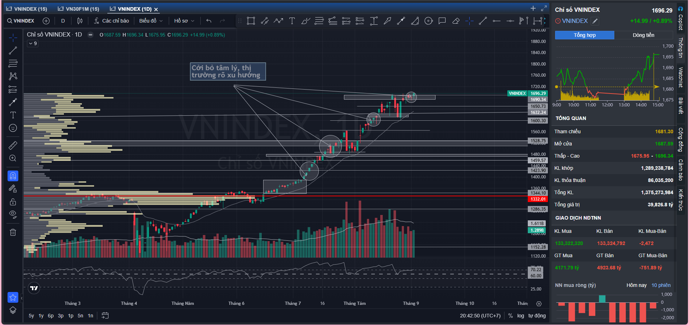
Task: Select the Tổng hợp tab
Action: 585,35
